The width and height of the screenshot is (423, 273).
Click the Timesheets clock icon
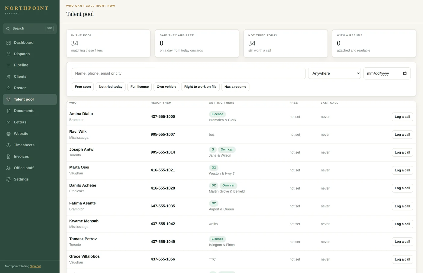8,145
